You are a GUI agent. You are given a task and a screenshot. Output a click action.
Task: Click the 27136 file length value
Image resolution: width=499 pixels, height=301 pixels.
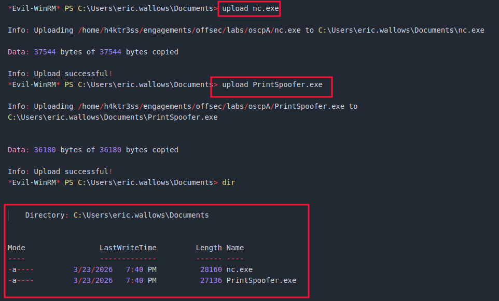211,280
